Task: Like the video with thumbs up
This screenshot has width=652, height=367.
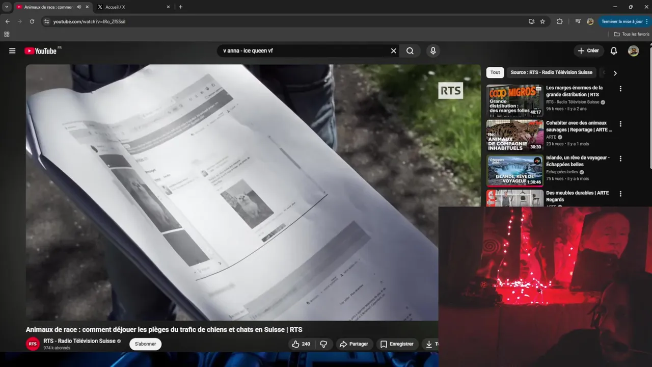Action: (301, 344)
